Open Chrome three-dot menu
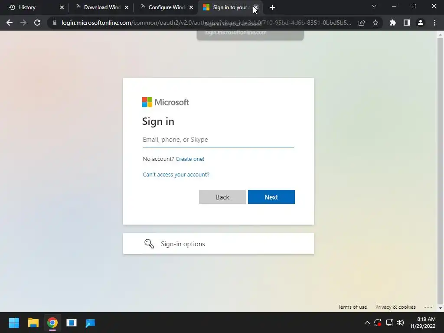 pyautogui.click(x=434, y=23)
